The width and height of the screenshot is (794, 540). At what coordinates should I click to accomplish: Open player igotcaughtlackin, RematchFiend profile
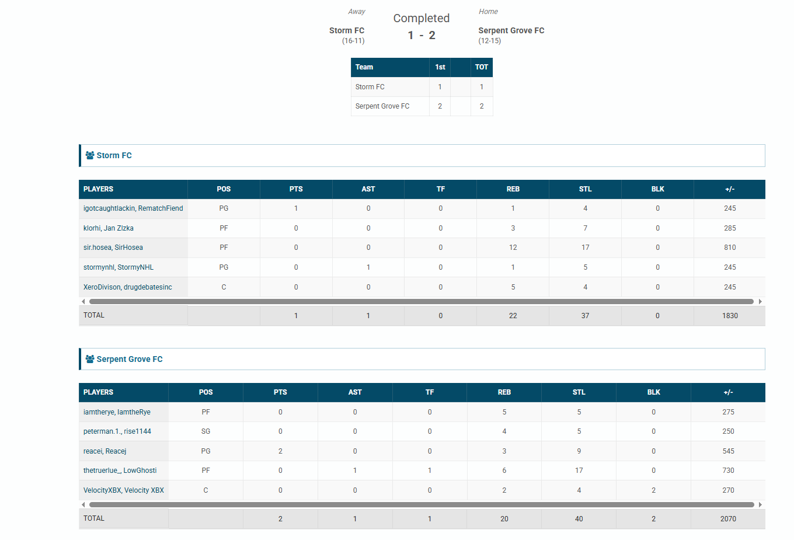tap(133, 208)
